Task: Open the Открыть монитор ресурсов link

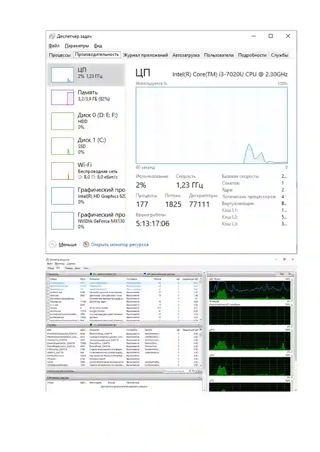Action: 120,245
